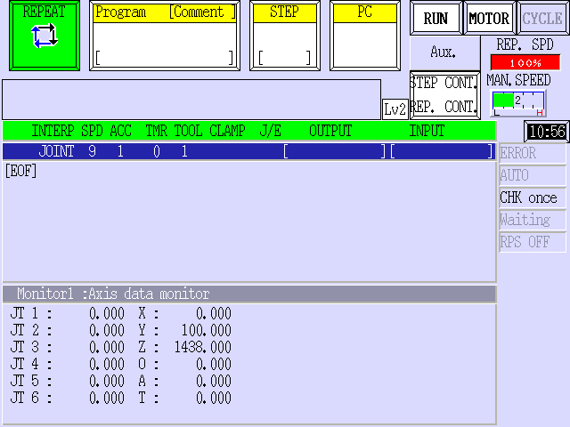Click the 10:56 clock display
Viewport: 570px width, 427px height.
(x=547, y=132)
